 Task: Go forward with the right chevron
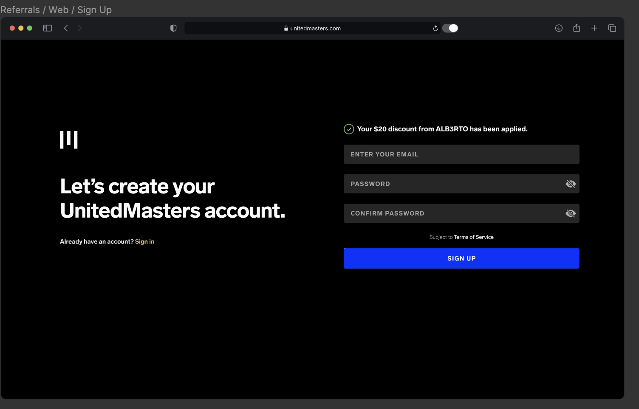coord(80,28)
